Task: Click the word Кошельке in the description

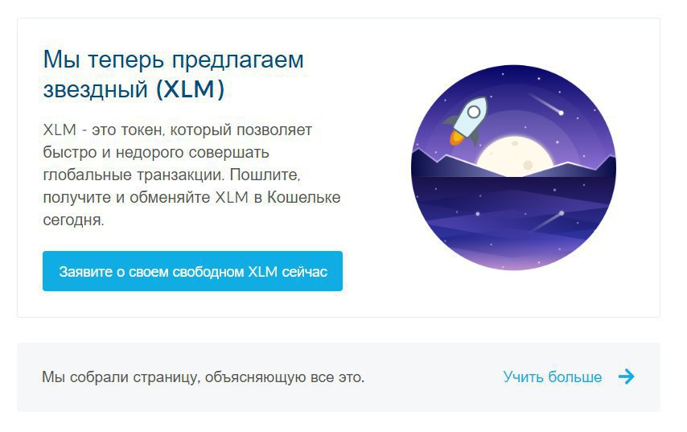Action: 303,197
